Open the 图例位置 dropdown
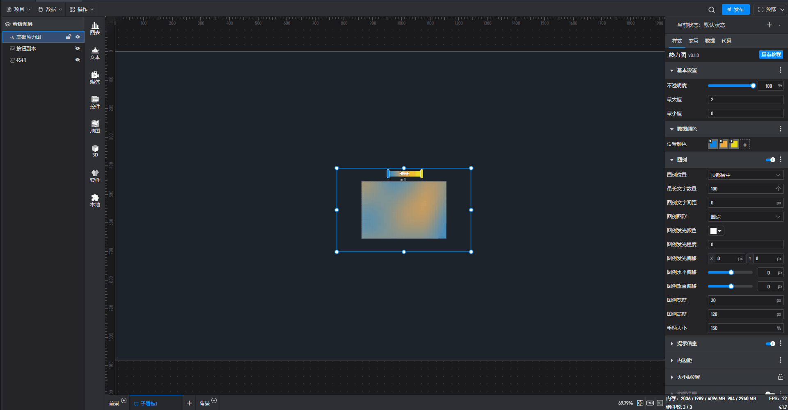 click(x=745, y=175)
